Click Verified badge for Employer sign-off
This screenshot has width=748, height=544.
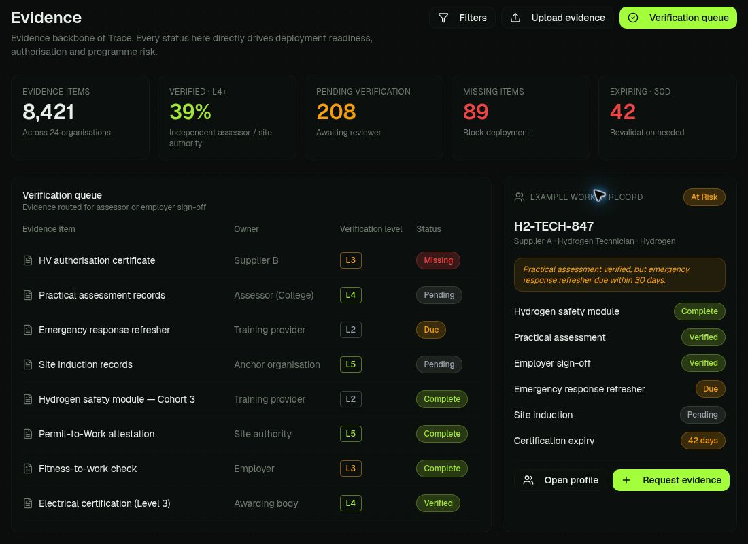pos(703,363)
